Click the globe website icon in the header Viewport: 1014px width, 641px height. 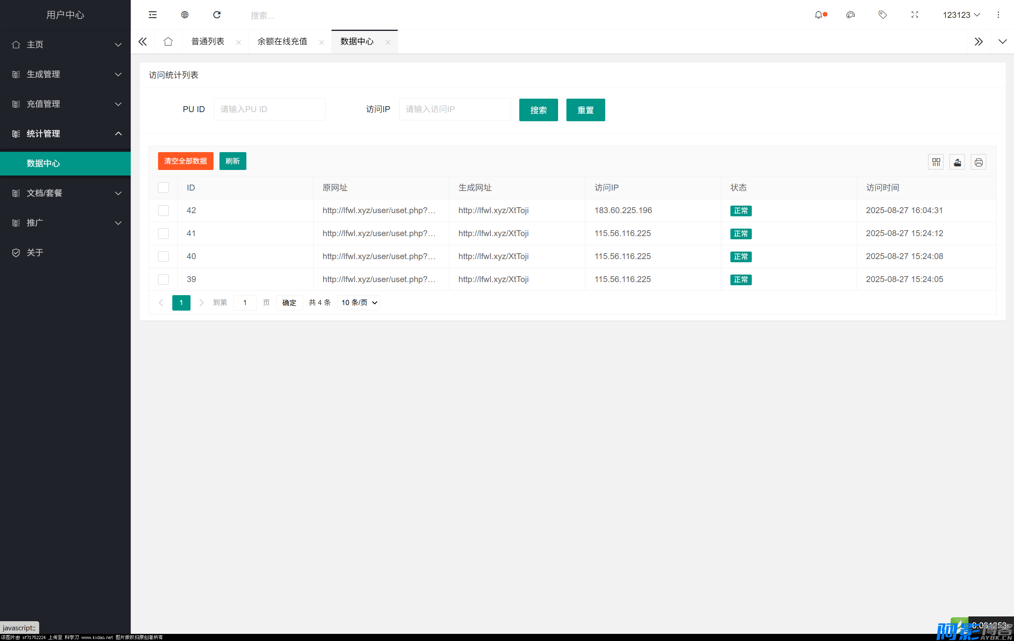coord(185,15)
